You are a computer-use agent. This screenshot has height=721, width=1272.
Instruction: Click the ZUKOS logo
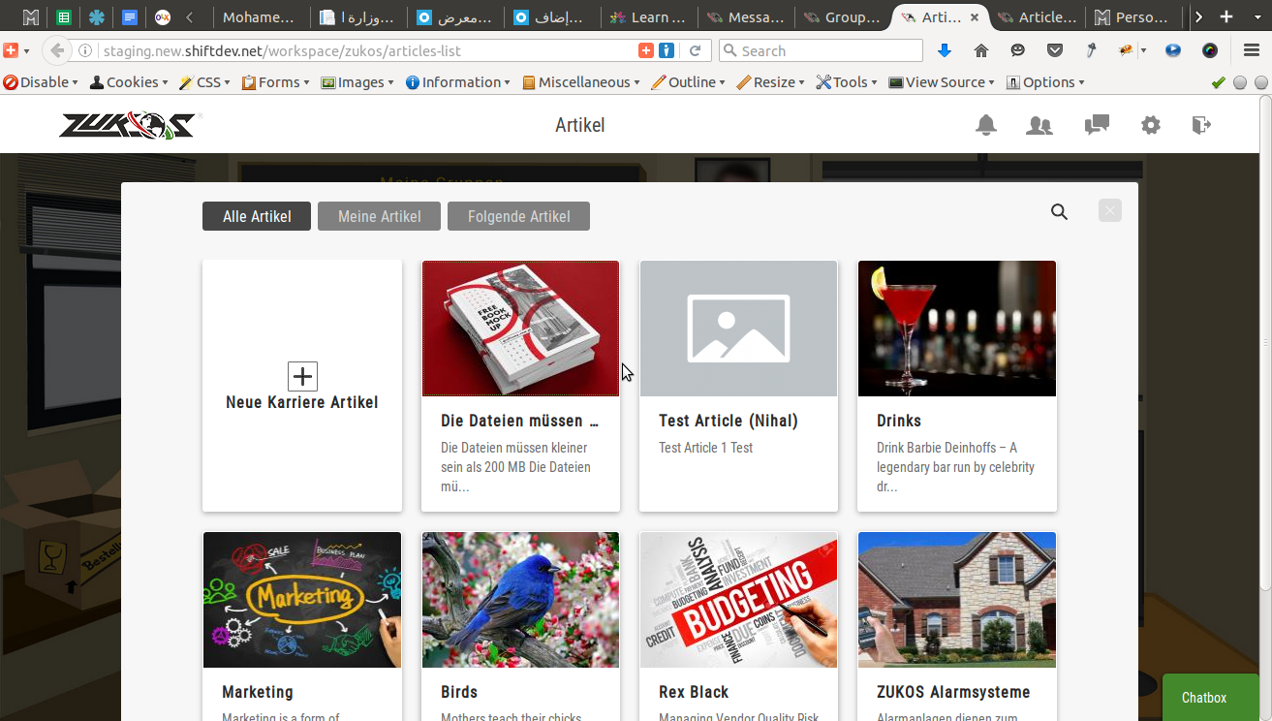(127, 125)
